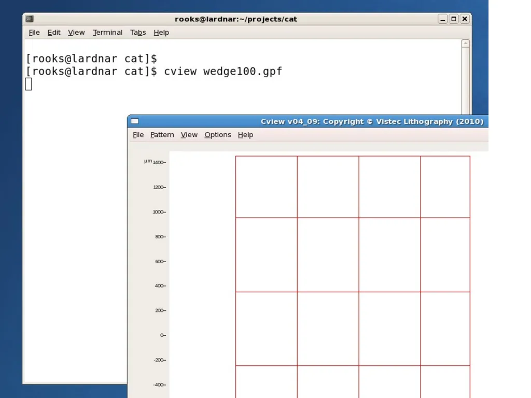Click the terminal title 'rooks@lardnar:~/projects/cat'
This screenshot has width=531, height=398.
(x=236, y=19)
